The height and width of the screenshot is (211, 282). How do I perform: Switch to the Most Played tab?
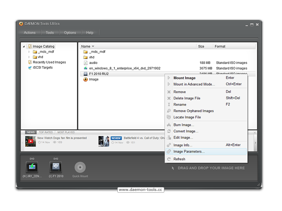(x=66, y=132)
